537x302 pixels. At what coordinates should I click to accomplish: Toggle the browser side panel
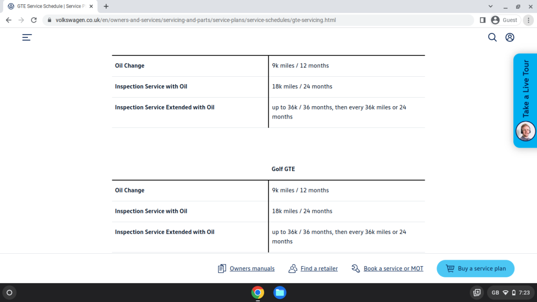pyautogui.click(x=483, y=20)
